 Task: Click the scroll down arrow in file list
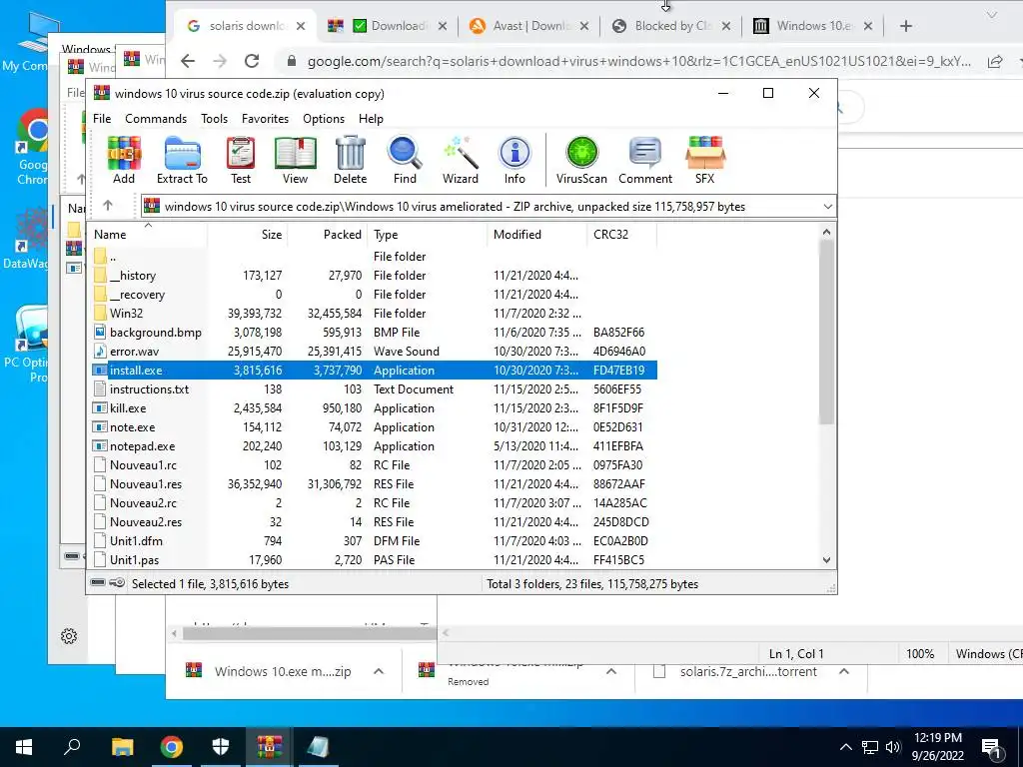click(826, 559)
